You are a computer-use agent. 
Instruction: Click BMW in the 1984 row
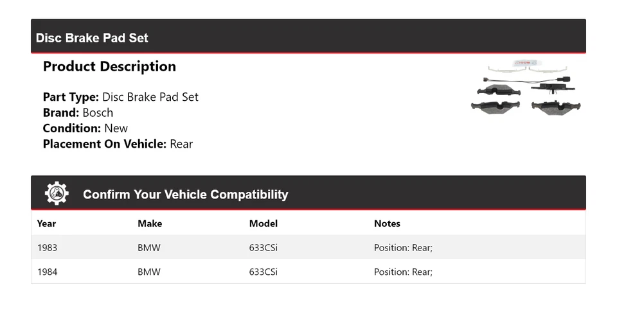point(149,272)
